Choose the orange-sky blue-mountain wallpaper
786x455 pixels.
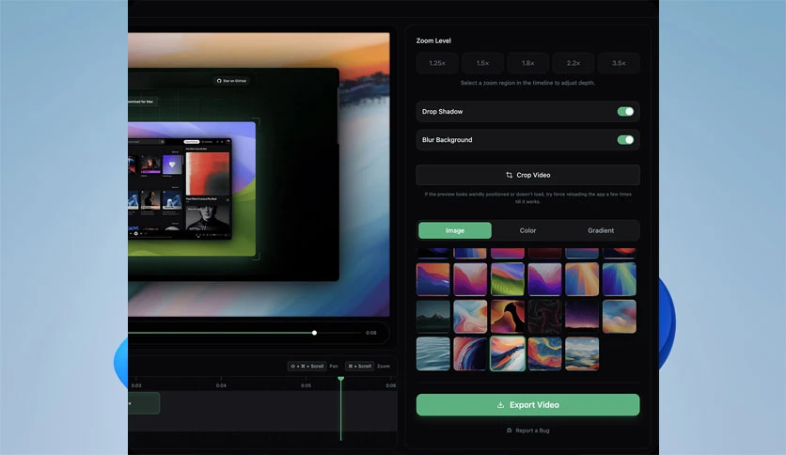433,279
